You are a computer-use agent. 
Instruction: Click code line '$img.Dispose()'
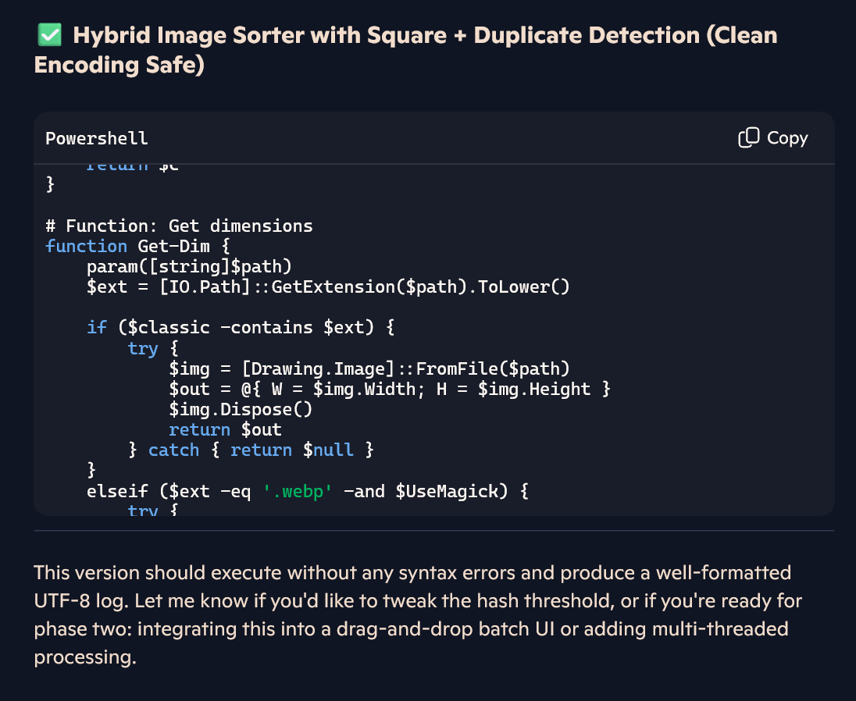click(x=241, y=410)
